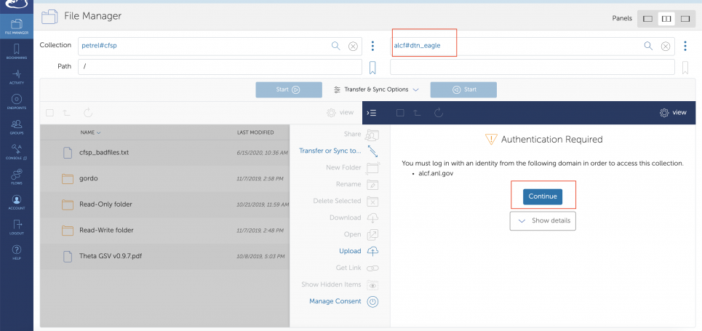
Task: Expand Show details under Authentication Required
Action: [x=543, y=220]
